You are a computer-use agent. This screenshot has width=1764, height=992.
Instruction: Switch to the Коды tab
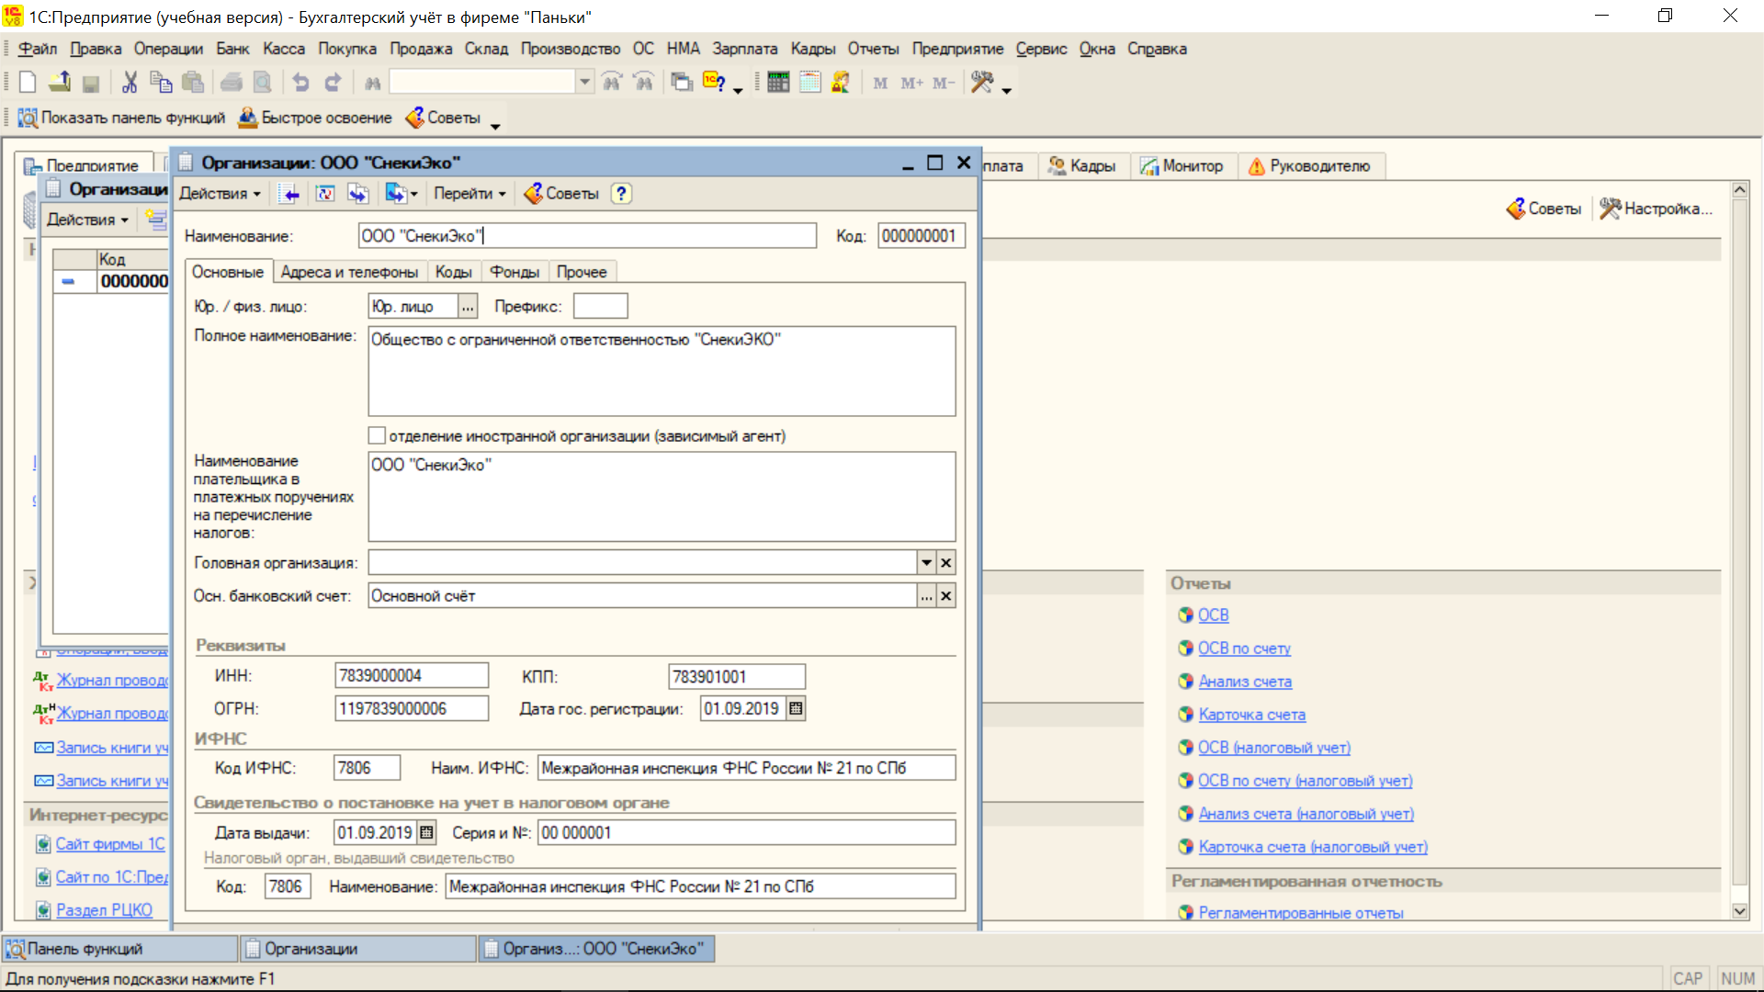pos(453,272)
